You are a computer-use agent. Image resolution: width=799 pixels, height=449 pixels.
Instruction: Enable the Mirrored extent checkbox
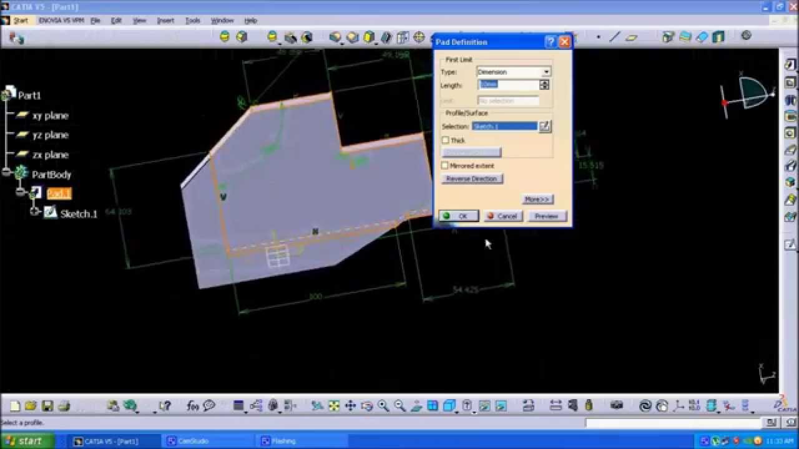(445, 166)
